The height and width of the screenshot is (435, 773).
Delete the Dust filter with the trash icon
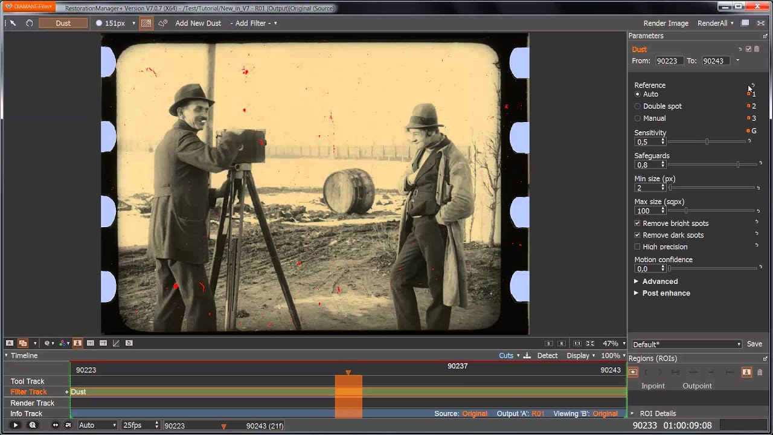757,49
